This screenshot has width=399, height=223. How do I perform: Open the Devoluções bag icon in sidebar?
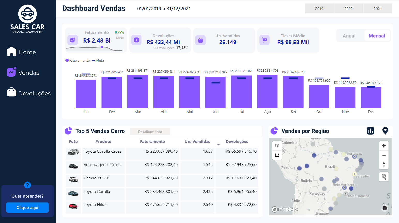(11, 92)
